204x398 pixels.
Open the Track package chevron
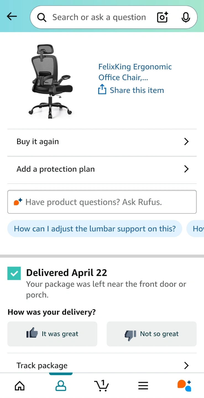[187, 365]
